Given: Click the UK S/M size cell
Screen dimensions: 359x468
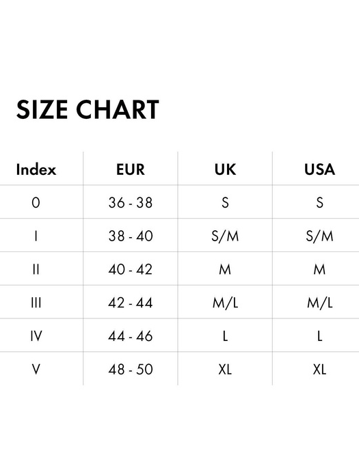Looking at the screenshot, I should [225, 236].
